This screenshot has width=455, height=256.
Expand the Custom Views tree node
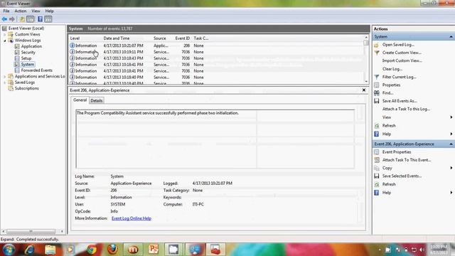click(5, 34)
